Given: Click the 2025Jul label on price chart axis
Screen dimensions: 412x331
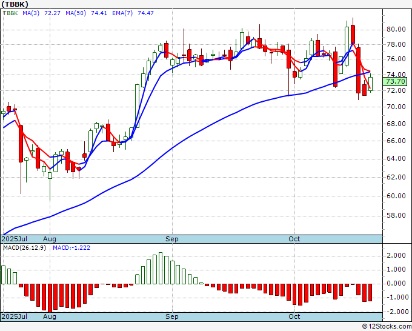Looking at the screenshot, I should [x=15, y=239].
